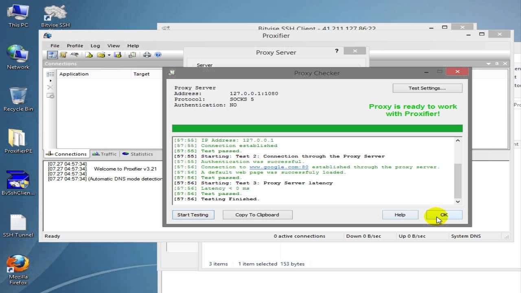Click the Help button in Proxy Checker
Viewport: 521px width, 293px height.
point(400,215)
